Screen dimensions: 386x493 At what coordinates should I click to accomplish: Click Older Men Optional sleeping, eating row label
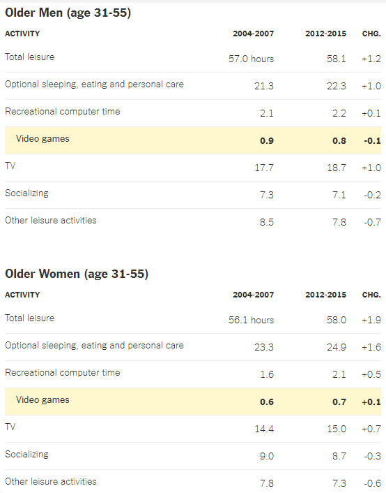(94, 84)
